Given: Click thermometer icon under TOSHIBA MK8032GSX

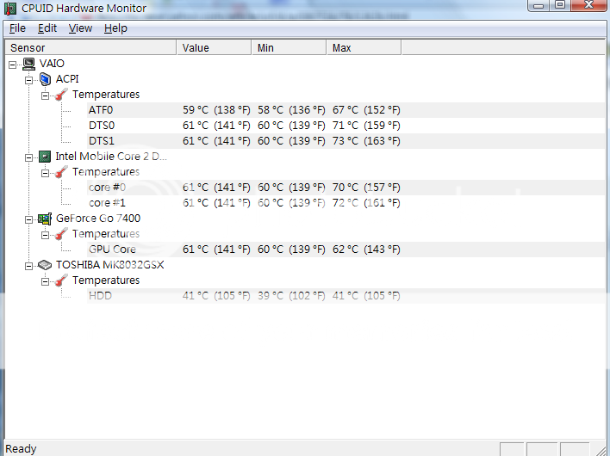Looking at the screenshot, I should (61, 280).
